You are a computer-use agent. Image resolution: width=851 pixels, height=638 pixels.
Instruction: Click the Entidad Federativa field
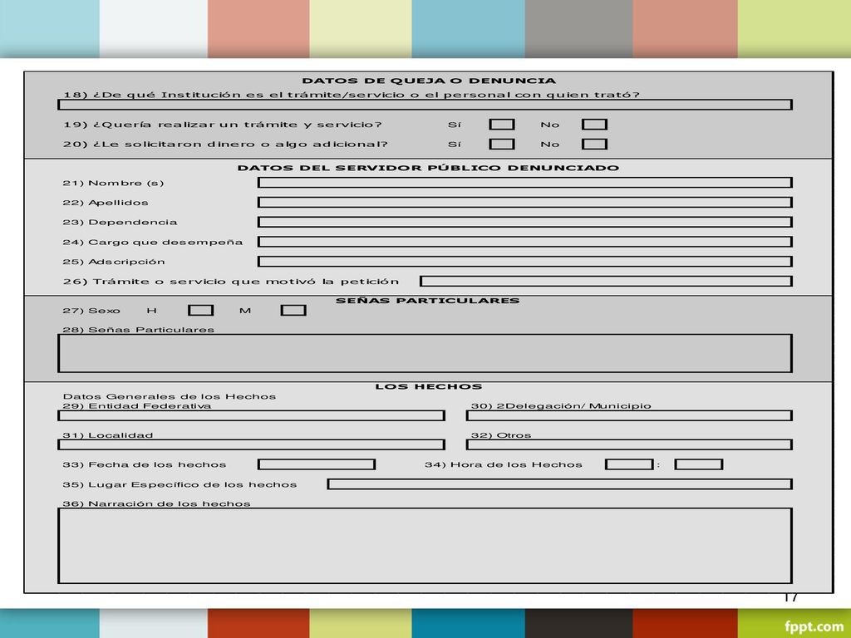(x=251, y=415)
